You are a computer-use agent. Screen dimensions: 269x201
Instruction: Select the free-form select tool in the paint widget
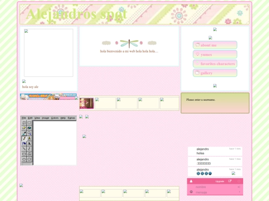pos(24,123)
